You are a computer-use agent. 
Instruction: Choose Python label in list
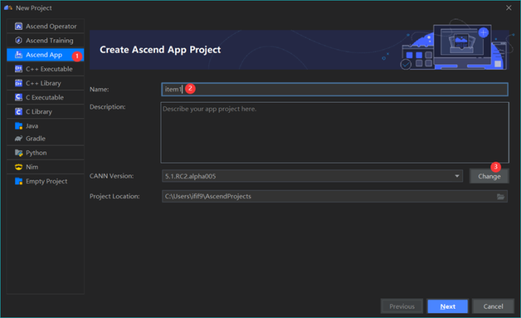click(36, 153)
